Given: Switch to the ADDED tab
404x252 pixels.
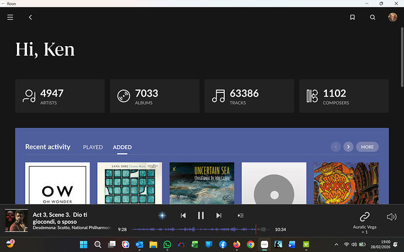Looking at the screenshot, I should point(122,147).
